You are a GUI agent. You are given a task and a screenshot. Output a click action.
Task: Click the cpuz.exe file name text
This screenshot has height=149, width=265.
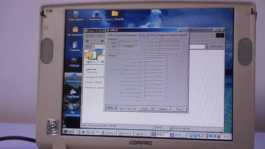click(x=91, y=69)
